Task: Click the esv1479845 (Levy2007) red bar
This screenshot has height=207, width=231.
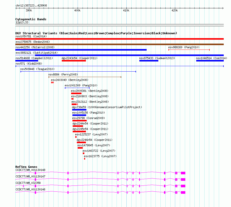Action: click(x=80, y=148)
